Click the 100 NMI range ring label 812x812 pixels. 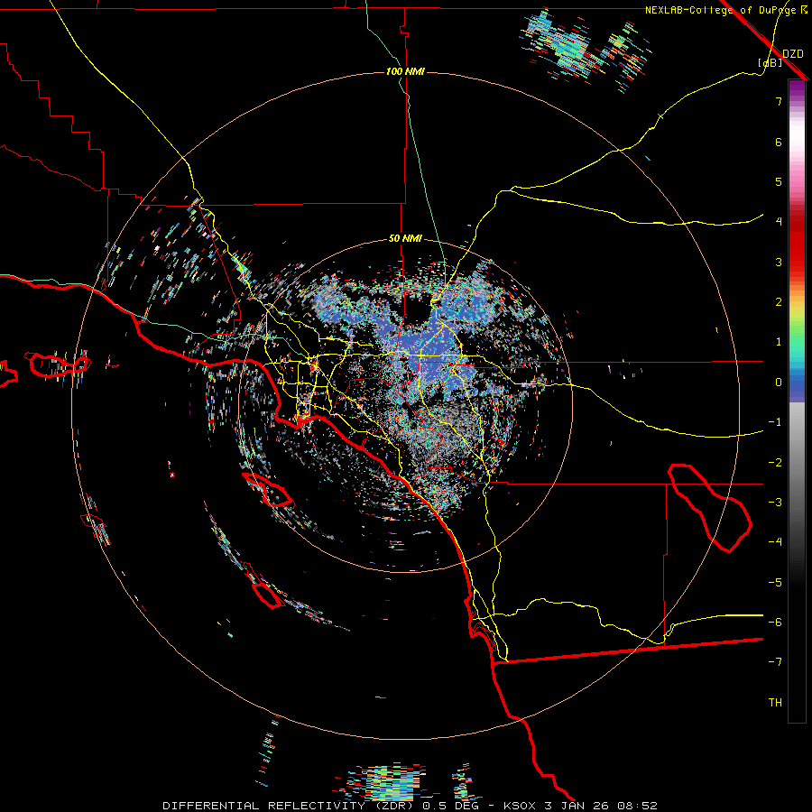tap(405, 71)
